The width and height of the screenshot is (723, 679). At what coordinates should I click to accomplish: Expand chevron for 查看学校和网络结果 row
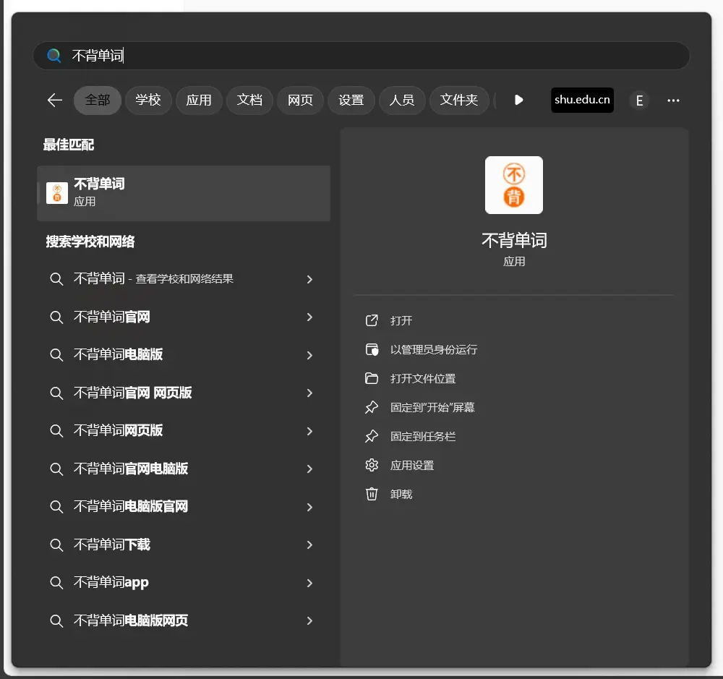click(310, 279)
